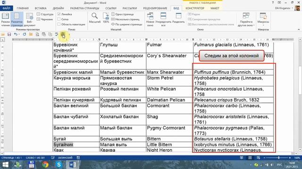Open the table МАКЕТ tab
Image resolution: width=302 pixels, height=169 pixels.
tap(215, 8)
